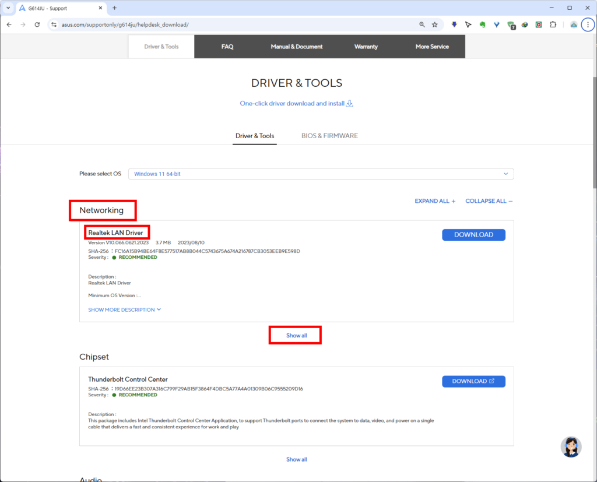The image size is (597, 482).
Task: Reload the current page
Action: click(37, 24)
